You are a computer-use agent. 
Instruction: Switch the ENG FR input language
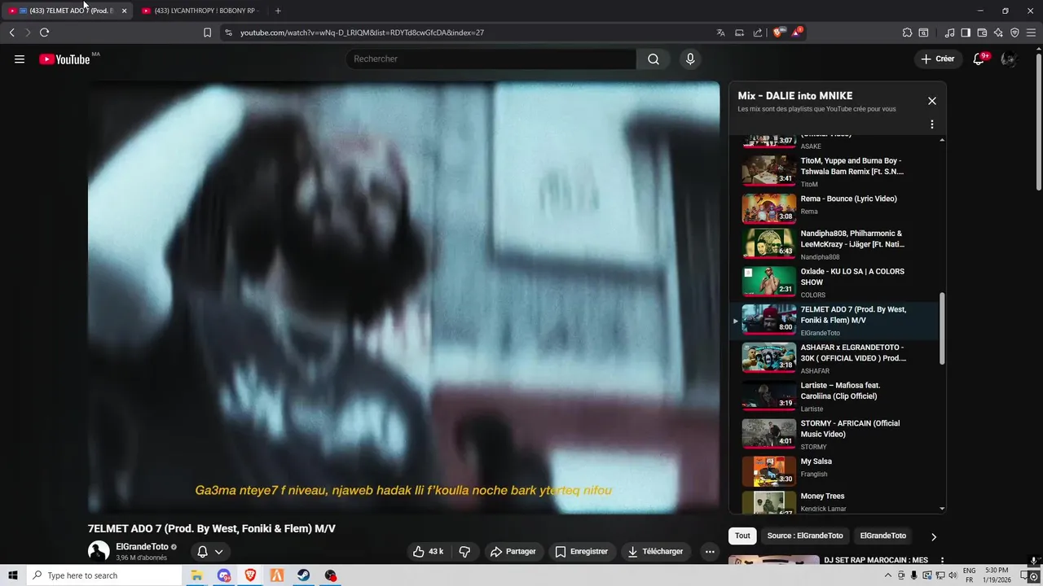pyautogui.click(x=969, y=575)
